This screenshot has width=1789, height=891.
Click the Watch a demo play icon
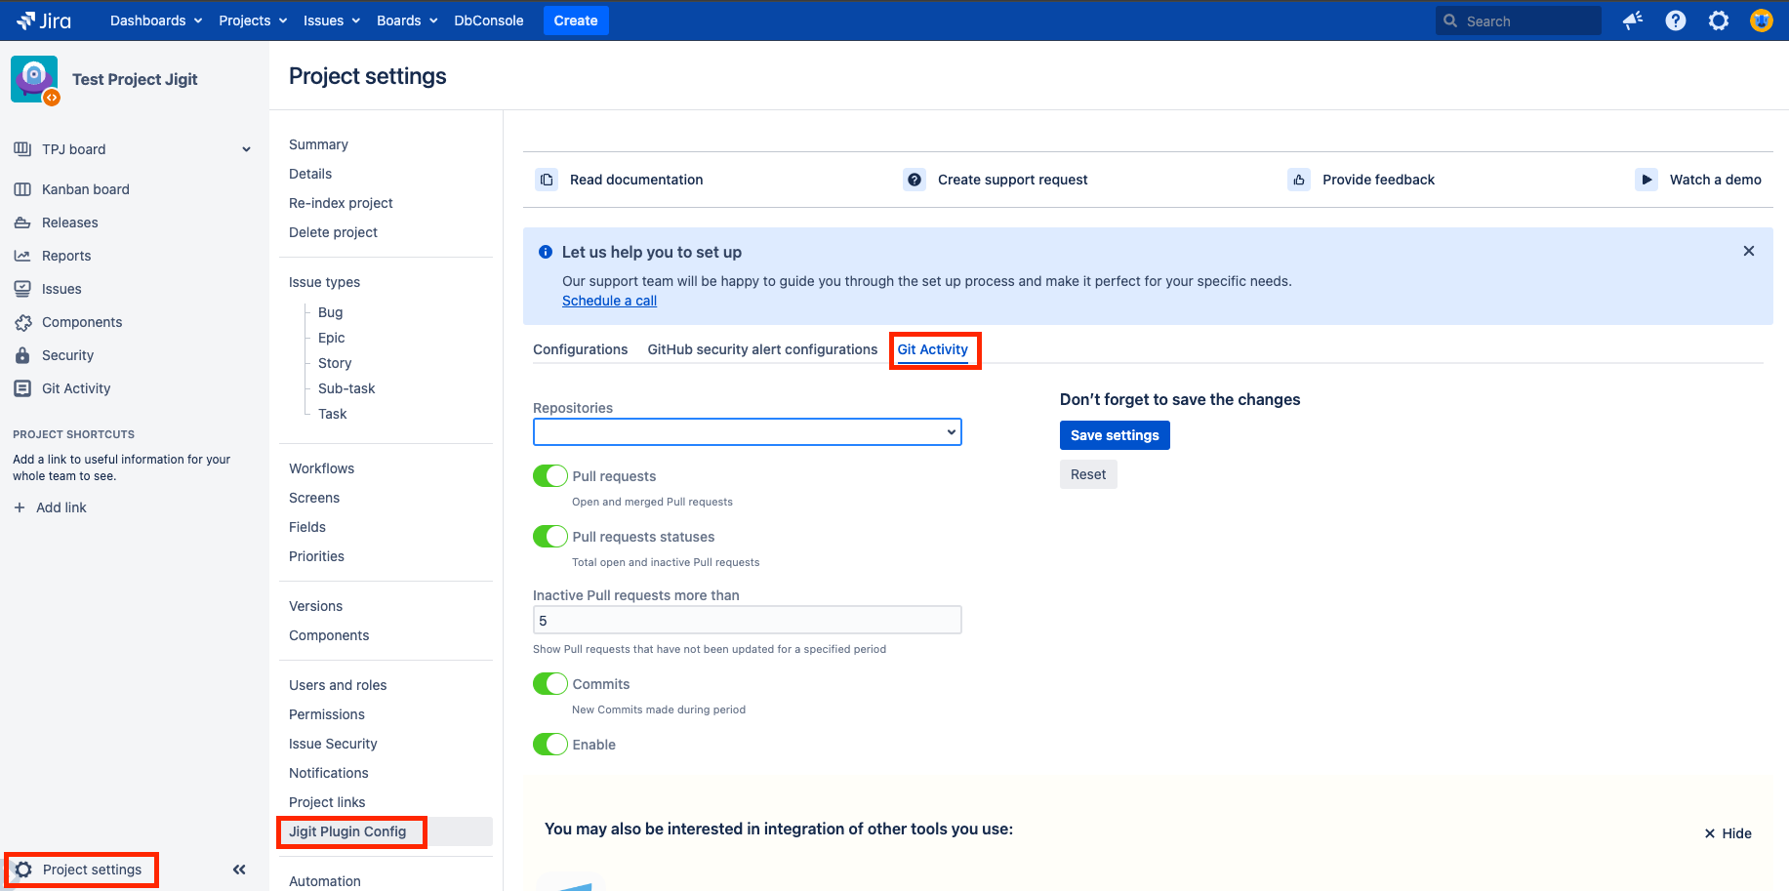1647,180
